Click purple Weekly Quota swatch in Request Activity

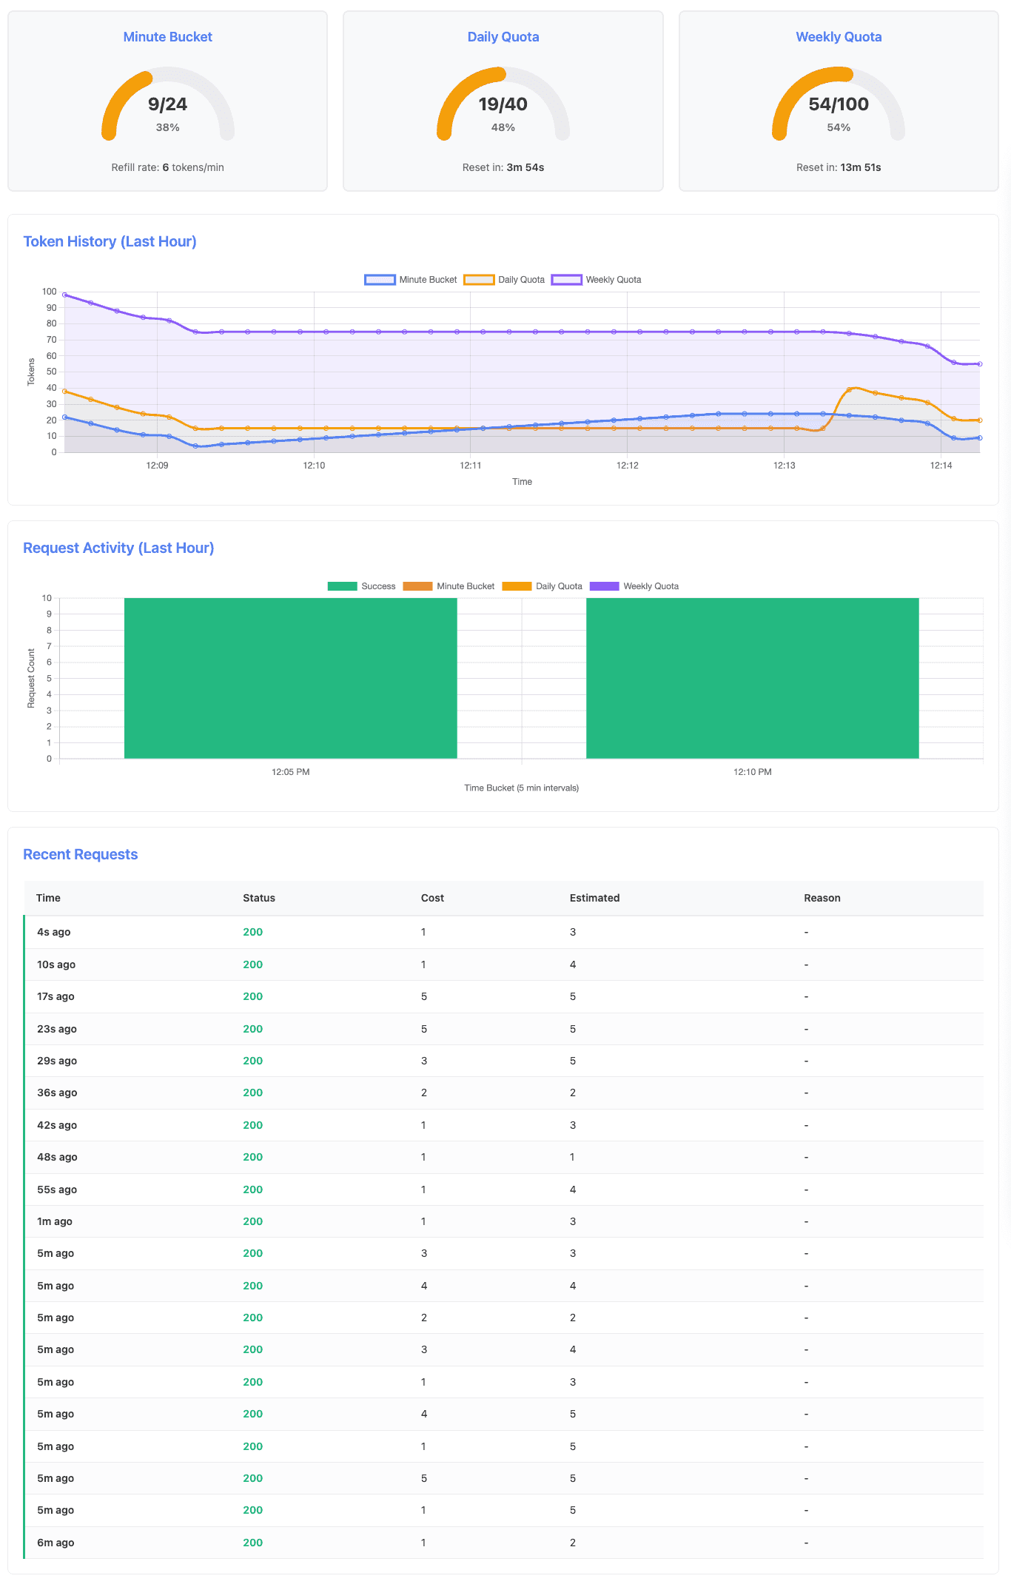point(604,586)
